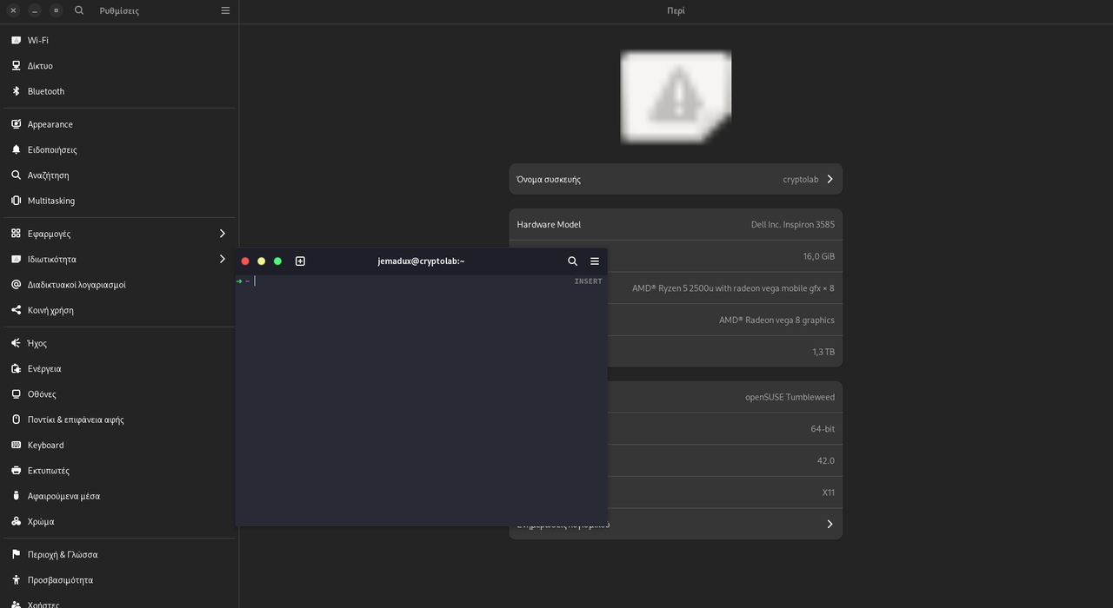
Task: Select Ειδοποιήσεις settings panel
Action: (x=119, y=149)
